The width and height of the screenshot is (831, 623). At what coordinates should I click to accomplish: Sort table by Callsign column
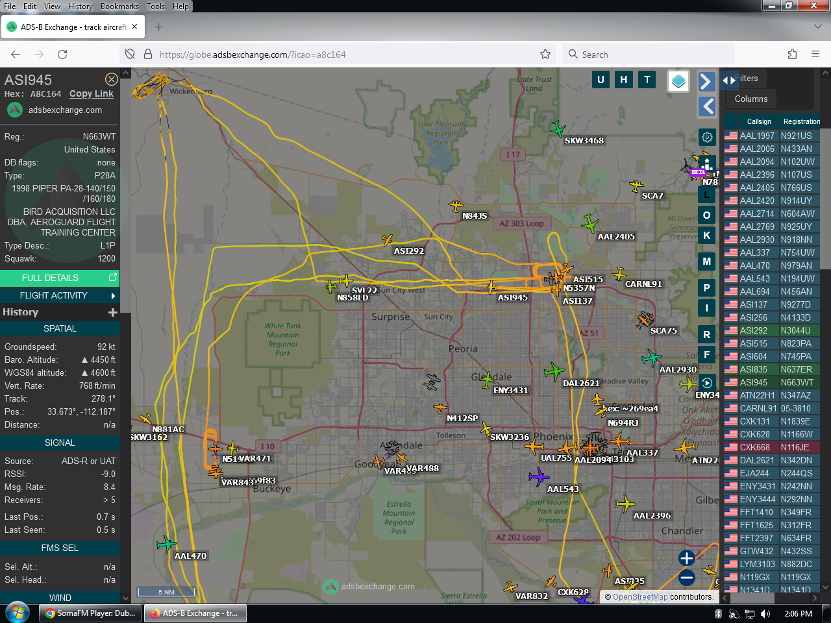click(759, 121)
